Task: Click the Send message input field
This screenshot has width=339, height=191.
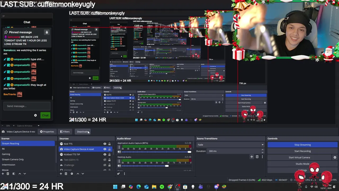Action: pyautogui.click(x=27, y=106)
